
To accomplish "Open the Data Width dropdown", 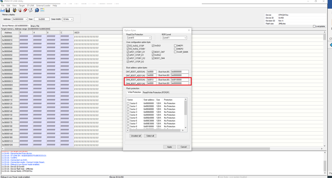I will pos(68,19).
